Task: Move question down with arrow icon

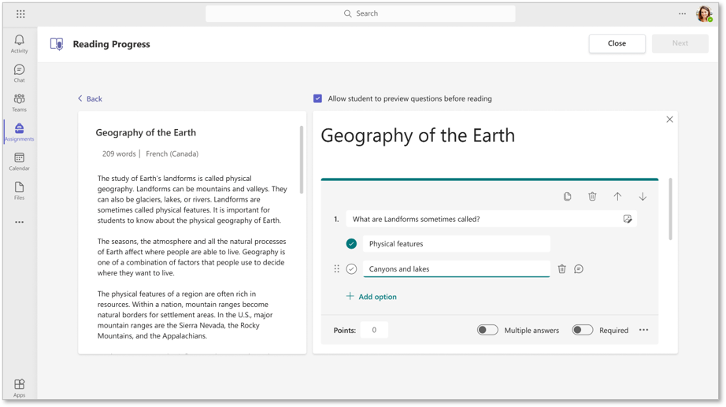Action: (643, 197)
